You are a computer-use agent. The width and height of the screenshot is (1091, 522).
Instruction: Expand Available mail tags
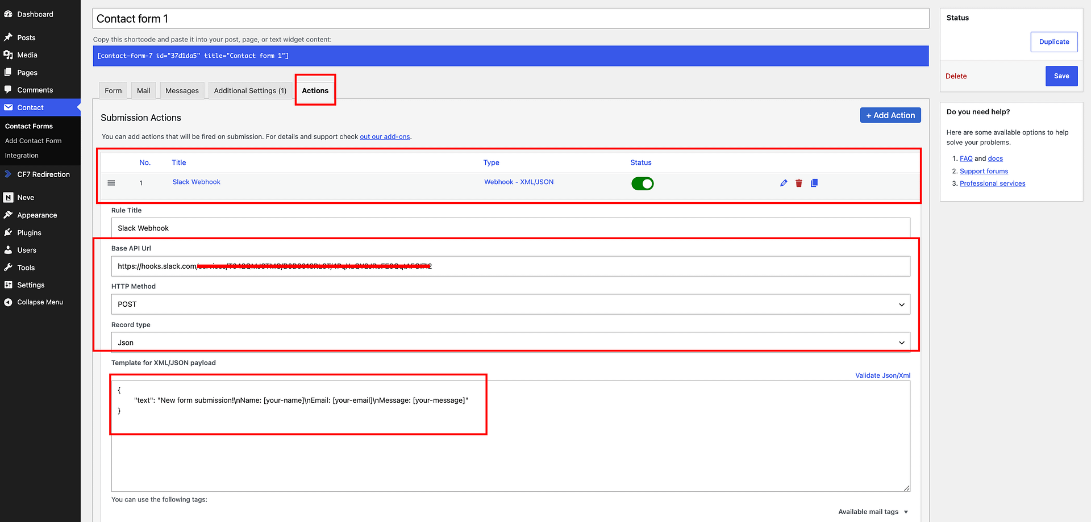click(x=873, y=512)
